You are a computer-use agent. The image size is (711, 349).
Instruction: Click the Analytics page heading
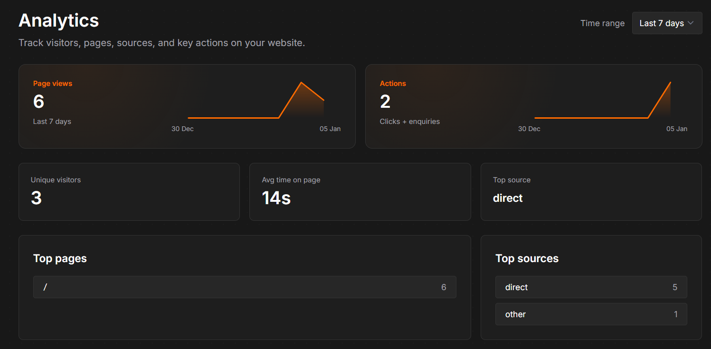tap(58, 20)
